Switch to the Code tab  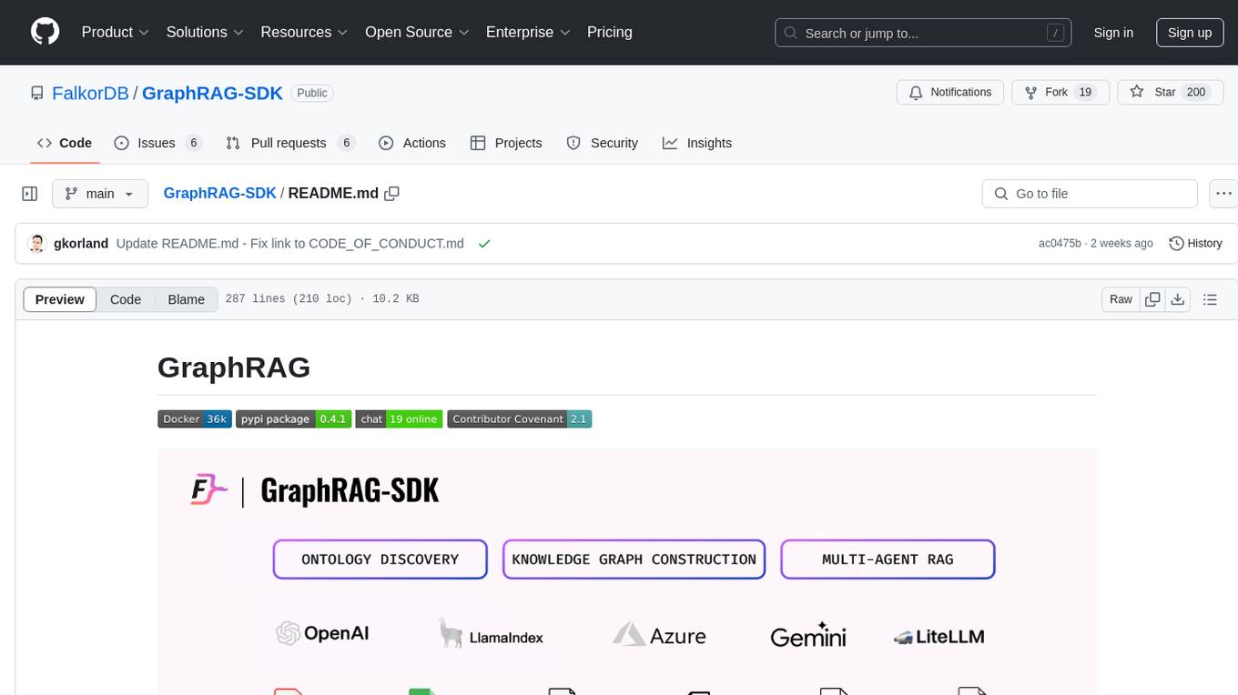pos(65,143)
